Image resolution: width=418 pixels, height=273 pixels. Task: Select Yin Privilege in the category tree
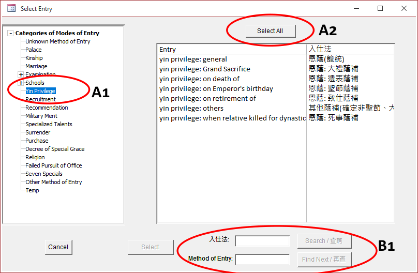click(x=40, y=91)
